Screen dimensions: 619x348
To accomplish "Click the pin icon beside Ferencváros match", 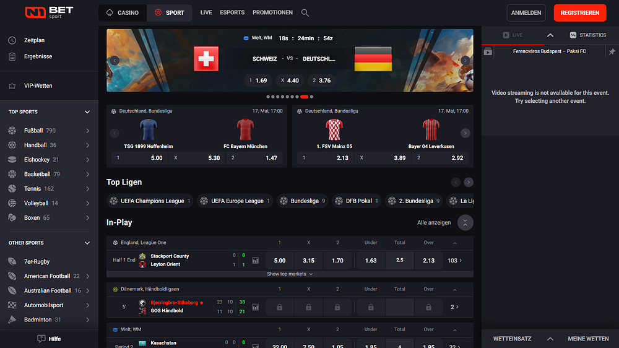I will pyautogui.click(x=612, y=51).
